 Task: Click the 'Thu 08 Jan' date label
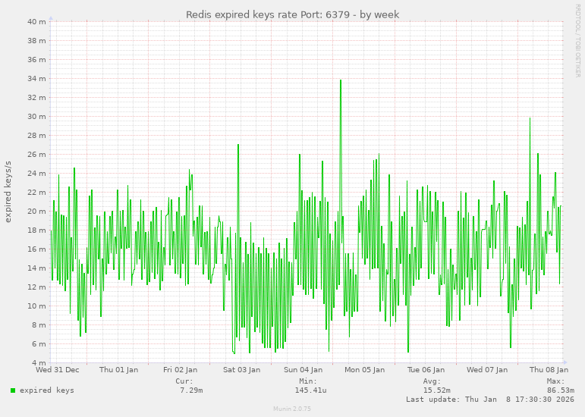point(549,370)
